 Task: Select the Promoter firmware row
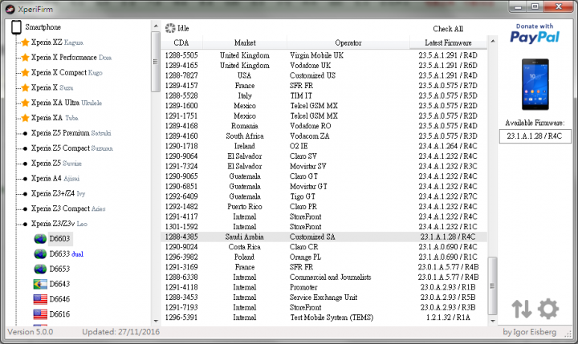324,287
